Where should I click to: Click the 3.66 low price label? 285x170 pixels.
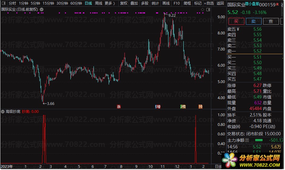pos(50,103)
